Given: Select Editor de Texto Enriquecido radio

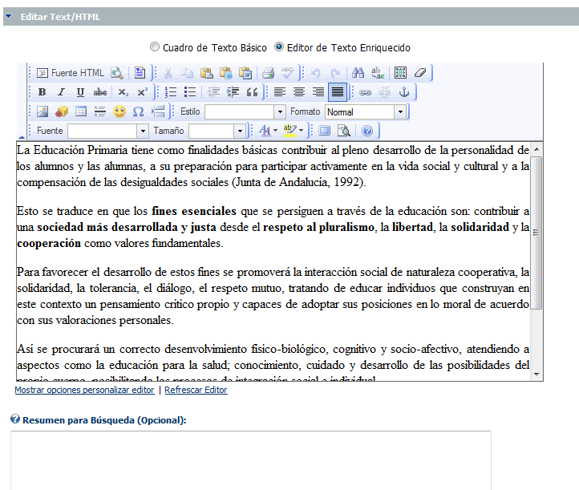Looking at the screenshot, I should pos(279,47).
